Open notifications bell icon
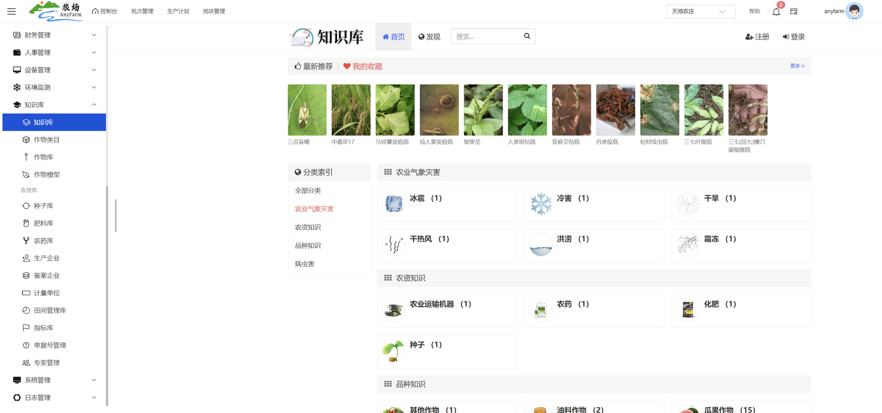 pos(776,12)
